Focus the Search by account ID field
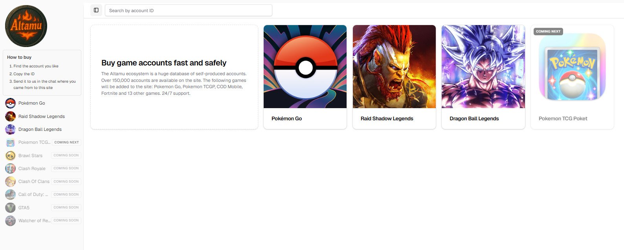The width and height of the screenshot is (624, 250). tap(189, 10)
